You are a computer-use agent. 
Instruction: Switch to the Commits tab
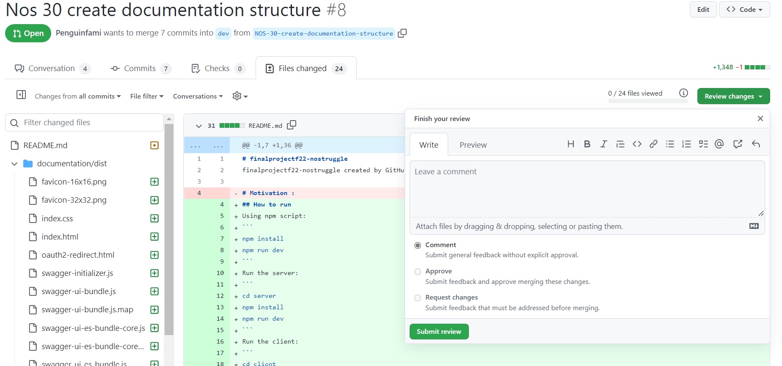[140, 69]
